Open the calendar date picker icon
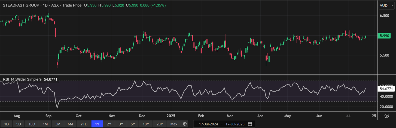The height and width of the screenshot is (128, 396). coord(250,124)
